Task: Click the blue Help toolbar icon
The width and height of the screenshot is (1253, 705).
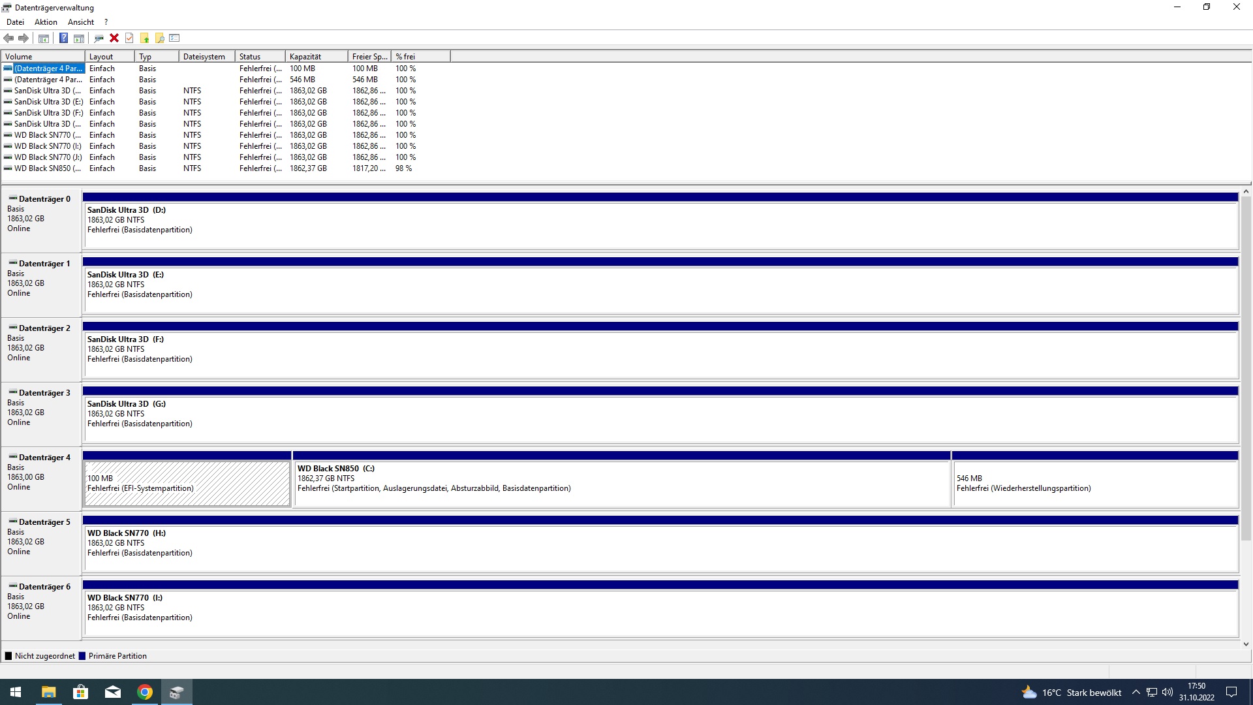Action: pyautogui.click(x=63, y=38)
